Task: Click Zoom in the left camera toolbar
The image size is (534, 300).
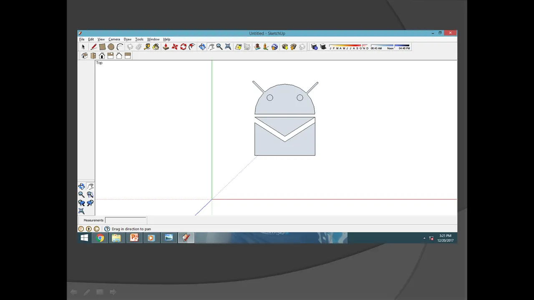Action: tap(81, 195)
